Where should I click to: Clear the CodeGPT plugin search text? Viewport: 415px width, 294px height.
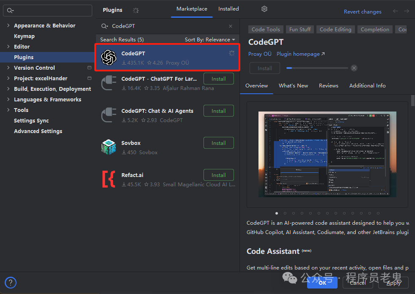(231, 26)
